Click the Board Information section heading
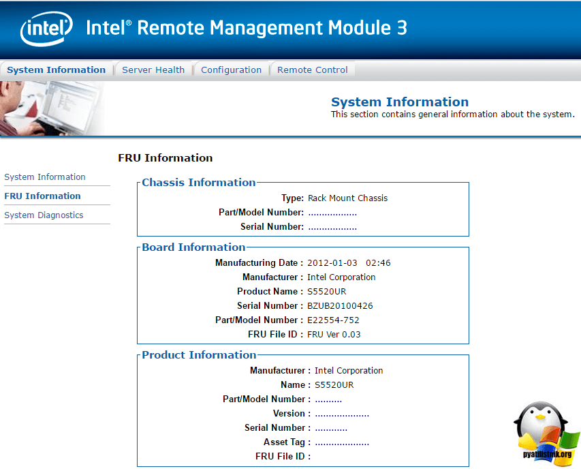Image resolution: width=581 pixels, height=469 pixels. 193,247
